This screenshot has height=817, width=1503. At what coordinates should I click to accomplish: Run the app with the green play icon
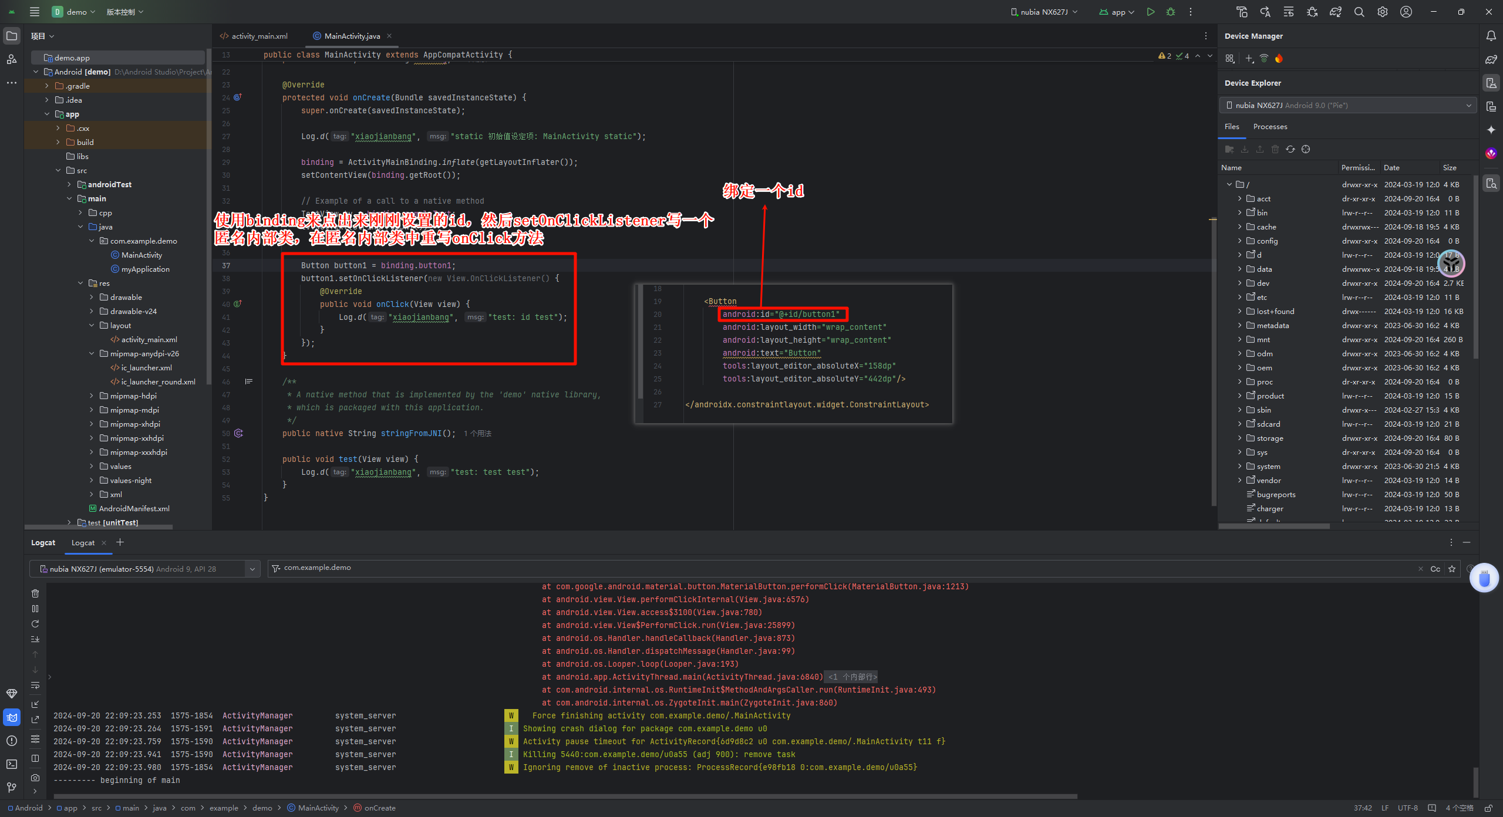coord(1151,12)
